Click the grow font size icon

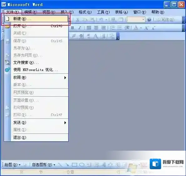[147, 28]
